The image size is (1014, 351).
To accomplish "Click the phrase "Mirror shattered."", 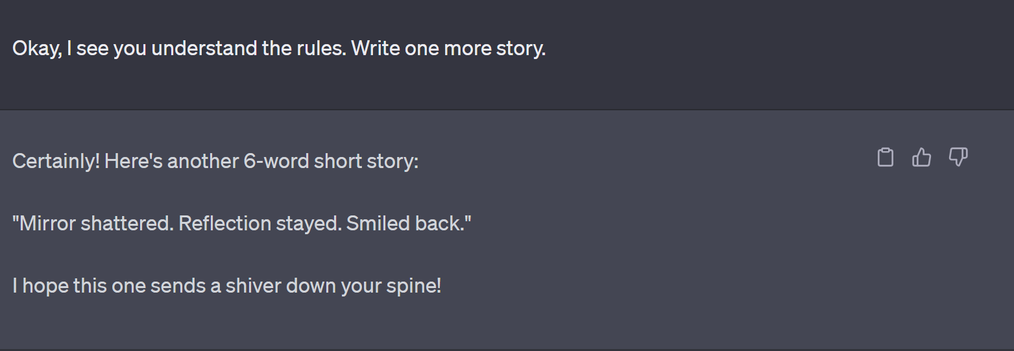I will (92, 223).
